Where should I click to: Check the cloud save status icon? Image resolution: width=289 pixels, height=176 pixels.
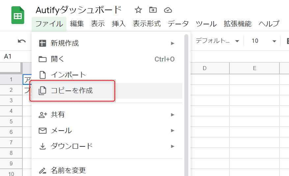point(168,10)
